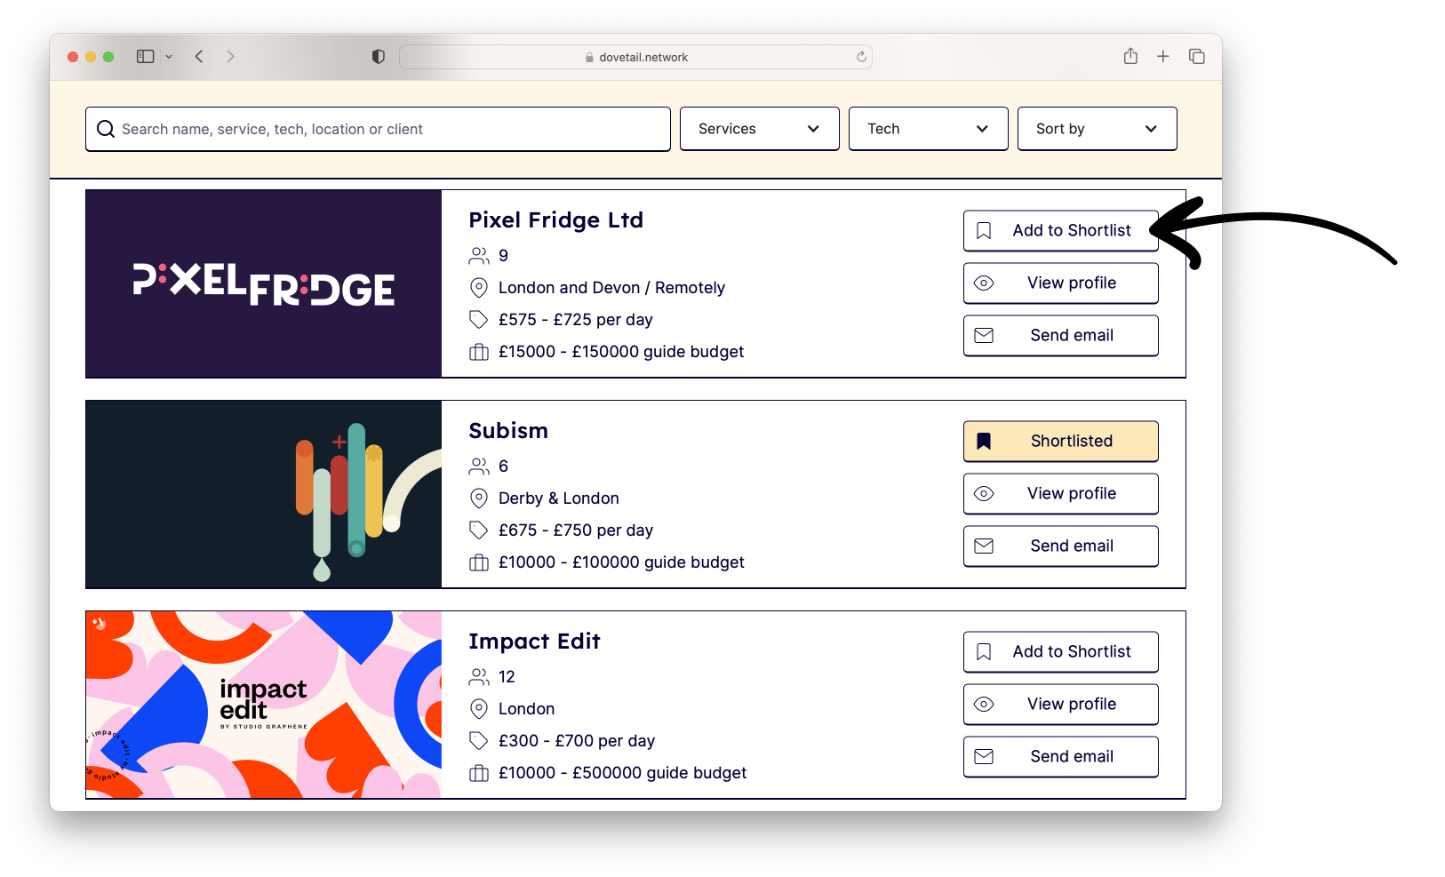
Task: Send email to Pixel Fridge Ltd
Action: (x=1060, y=335)
